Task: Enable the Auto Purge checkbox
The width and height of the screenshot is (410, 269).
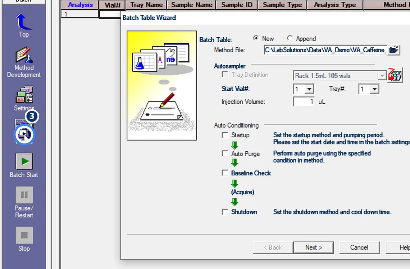Action: click(x=225, y=154)
